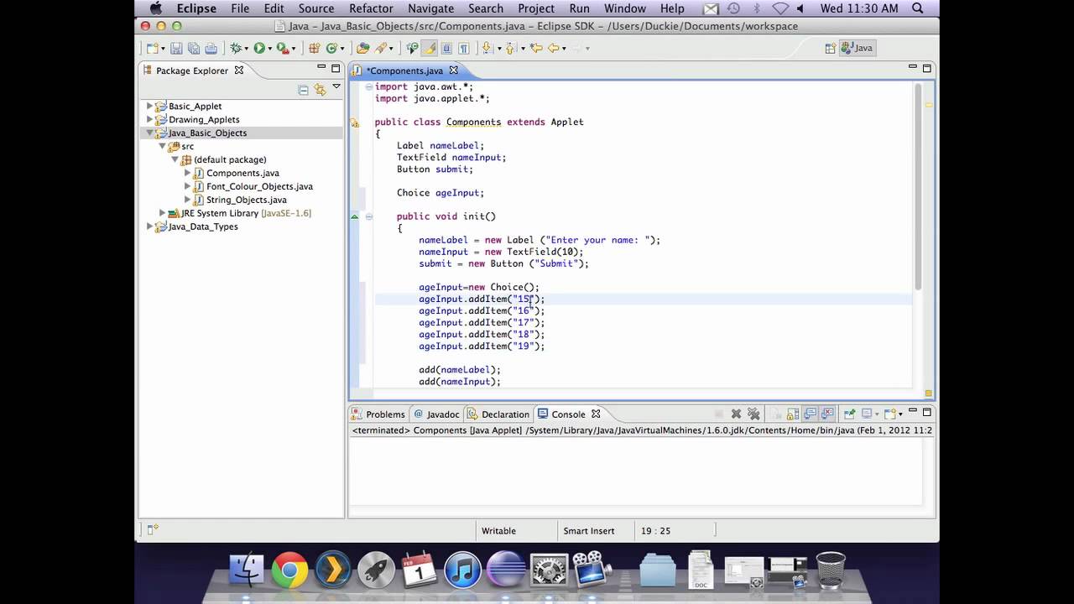
Task: Click the New Java Class icon
Action: pyautogui.click(x=332, y=48)
